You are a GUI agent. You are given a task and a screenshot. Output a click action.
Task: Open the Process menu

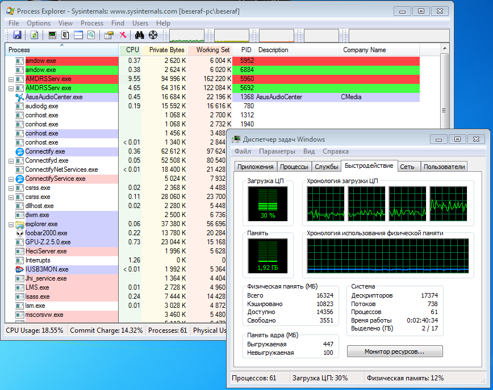tap(92, 23)
